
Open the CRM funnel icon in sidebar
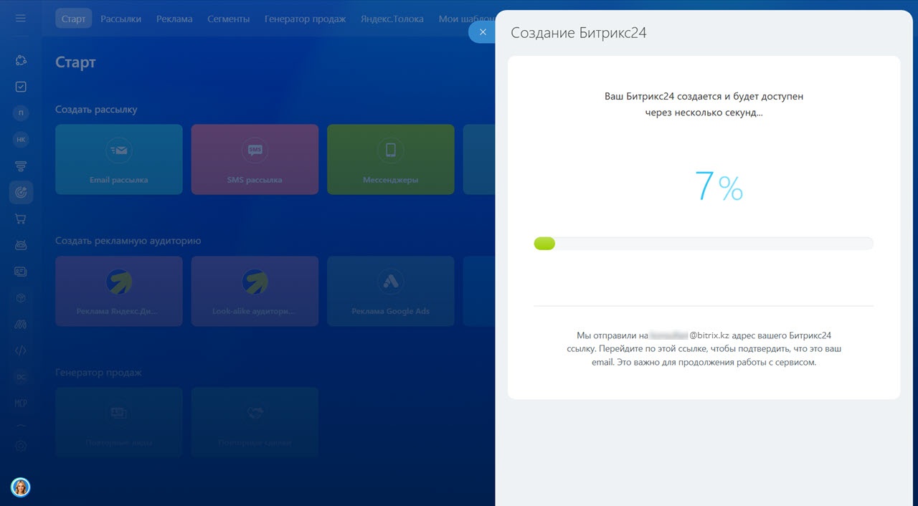pos(21,166)
